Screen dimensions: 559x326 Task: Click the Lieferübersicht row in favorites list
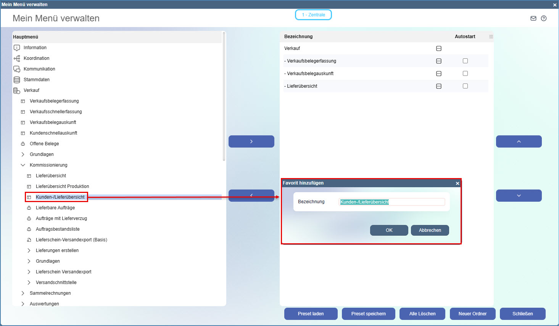click(386, 86)
